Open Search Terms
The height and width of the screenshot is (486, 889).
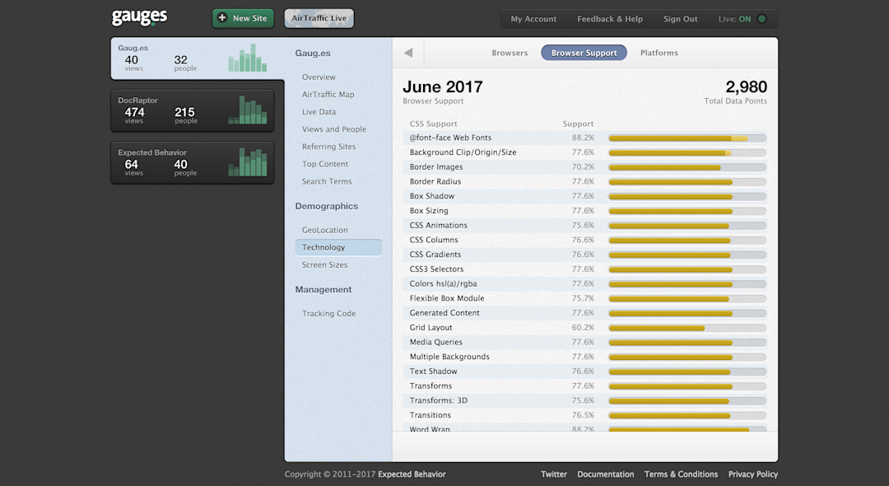327,181
